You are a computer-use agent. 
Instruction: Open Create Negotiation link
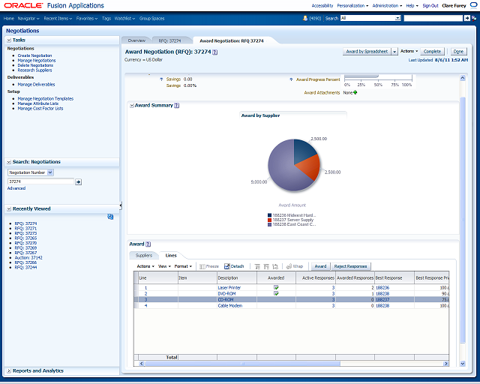pos(34,55)
